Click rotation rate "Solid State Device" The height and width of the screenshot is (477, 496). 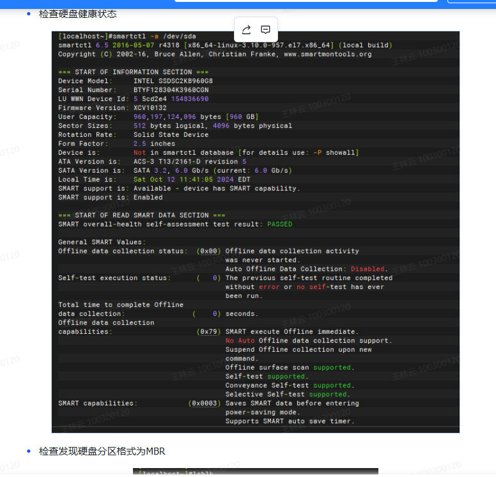pos(171,135)
